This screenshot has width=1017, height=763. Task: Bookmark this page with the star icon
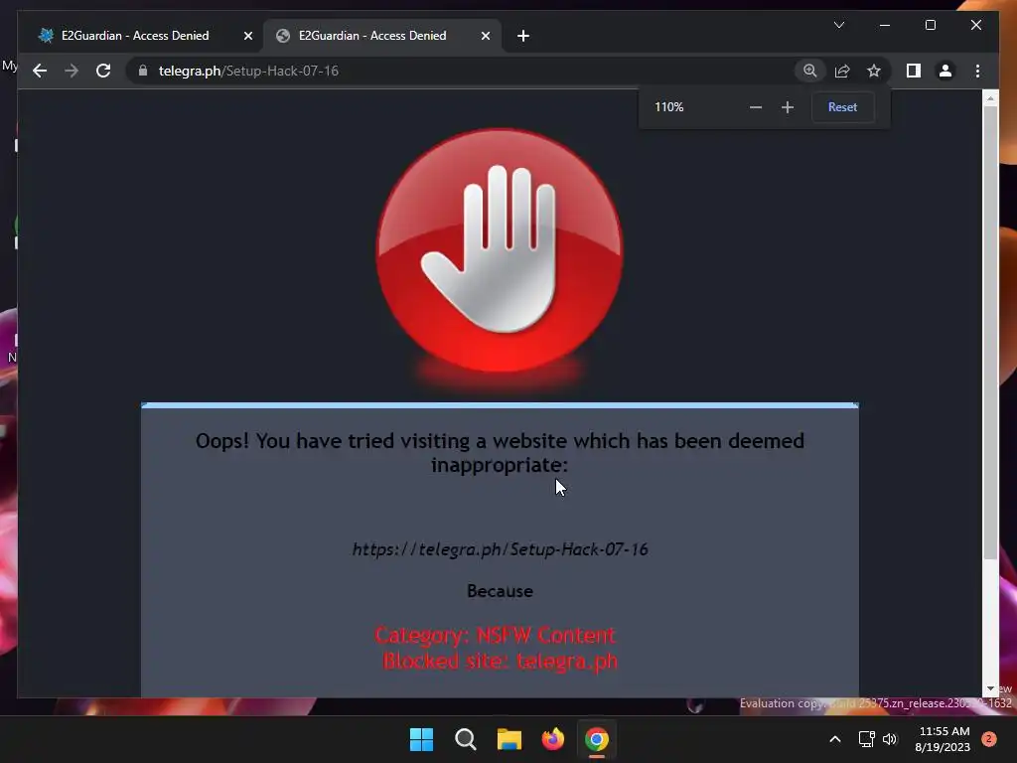874,71
